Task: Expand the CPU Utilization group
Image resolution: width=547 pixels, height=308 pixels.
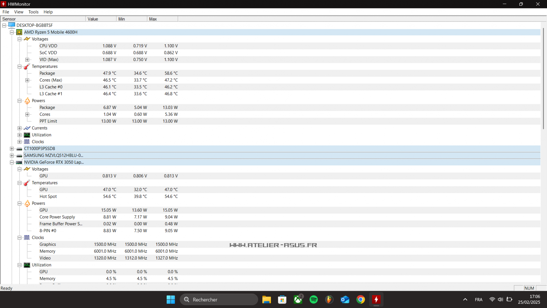Action: pyautogui.click(x=20, y=135)
